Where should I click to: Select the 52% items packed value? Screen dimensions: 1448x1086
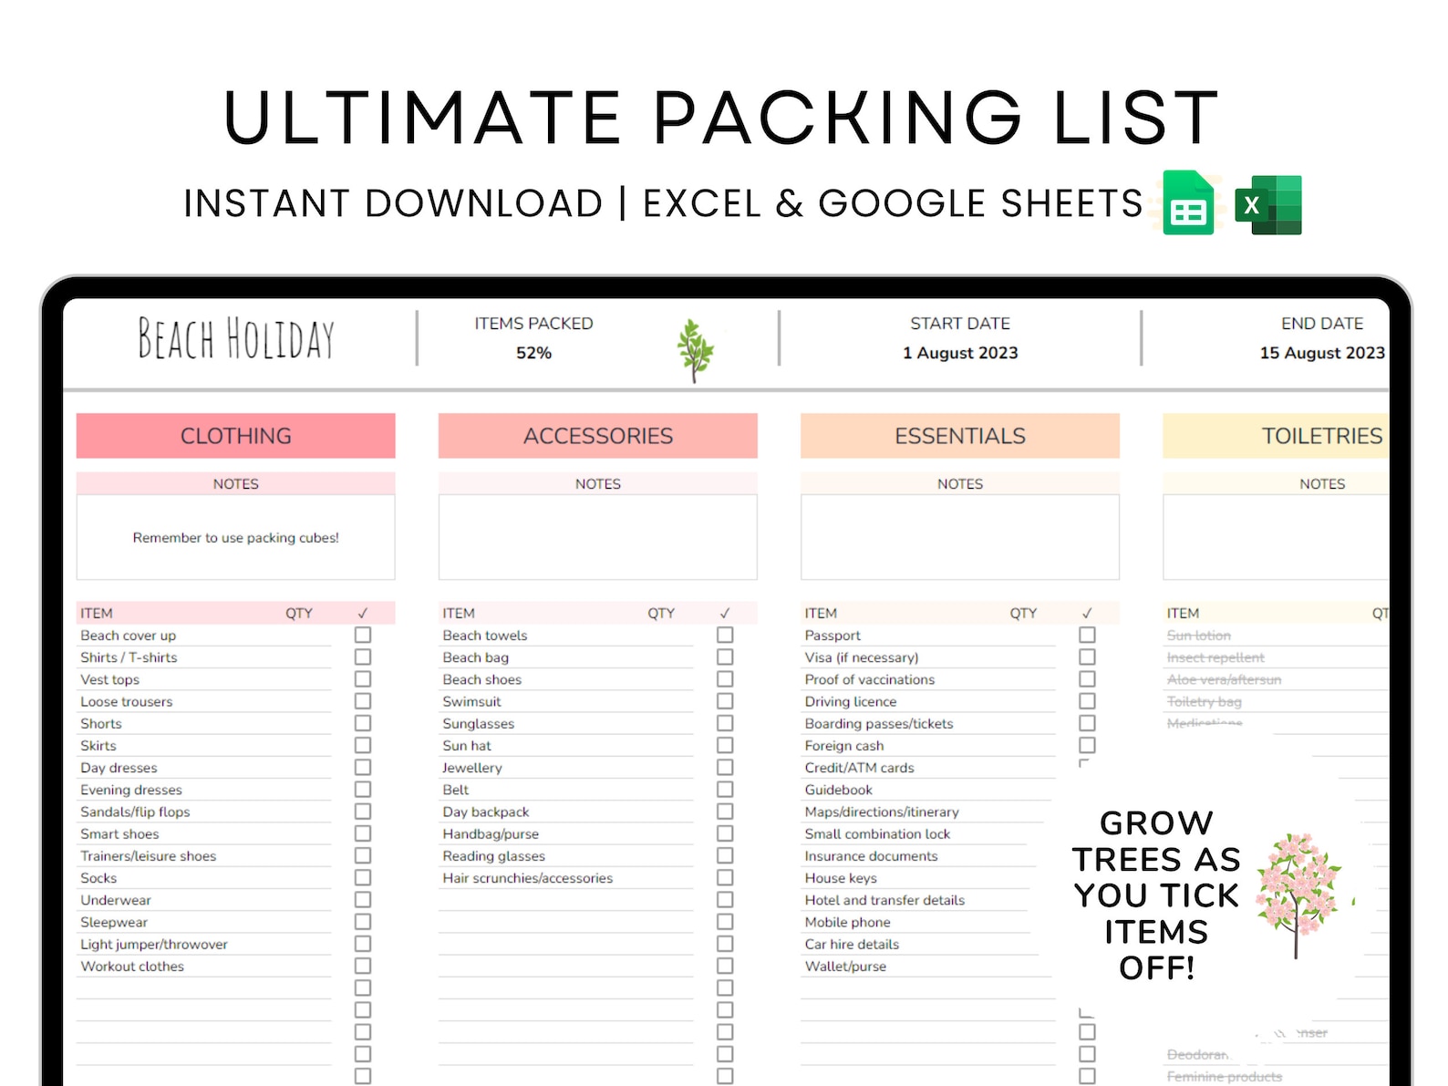click(533, 353)
